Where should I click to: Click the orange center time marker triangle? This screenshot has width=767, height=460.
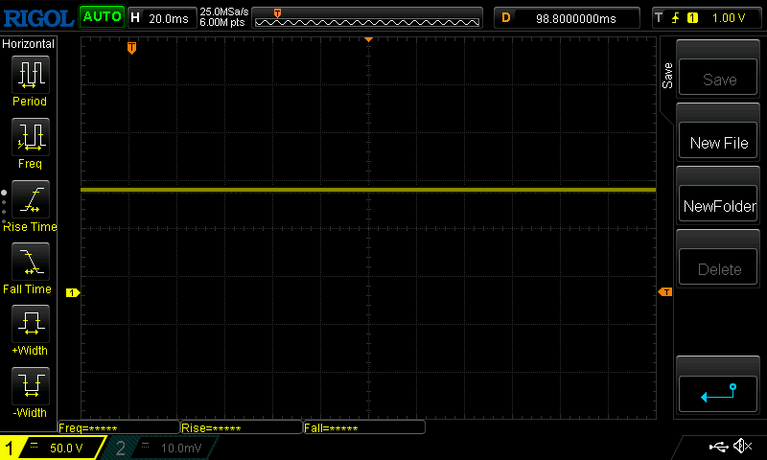(368, 39)
